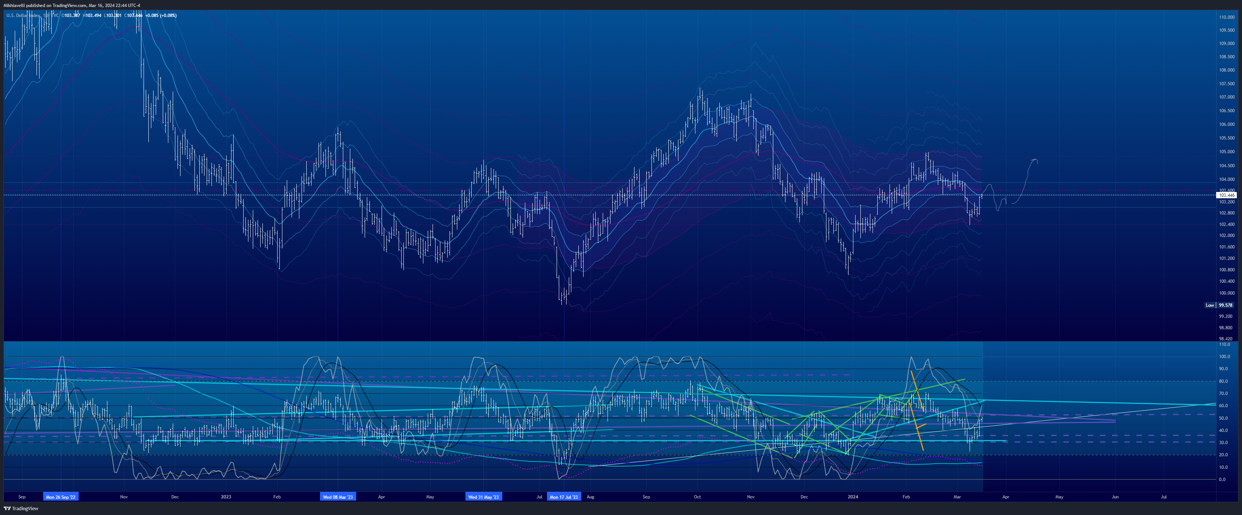This screenshot has height=515, width=1242.
Task: Click the Wed 31 May '23 date marker
Action: (483, 497)
